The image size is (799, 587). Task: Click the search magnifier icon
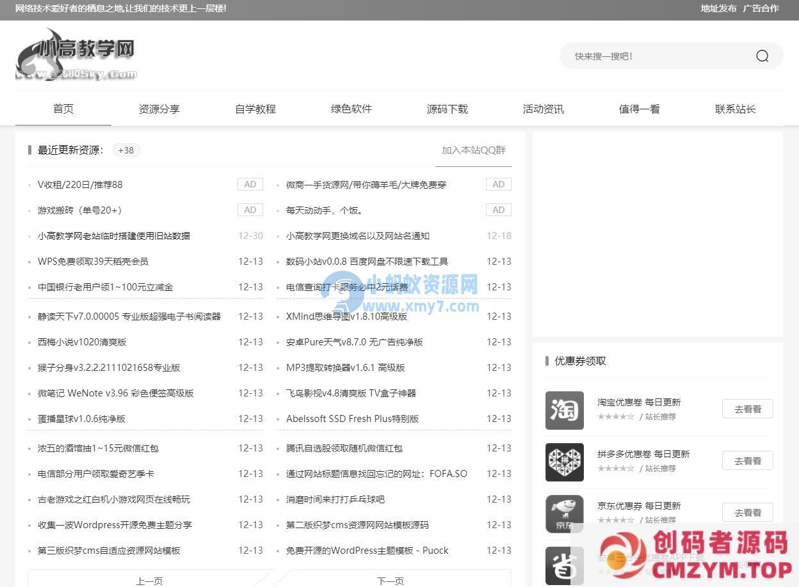[762, 56]
